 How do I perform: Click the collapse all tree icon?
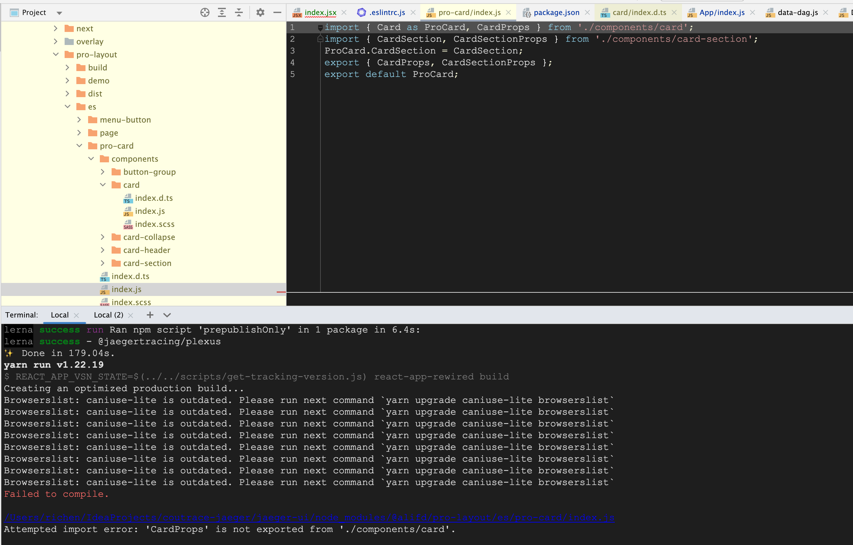pos(239,13)
